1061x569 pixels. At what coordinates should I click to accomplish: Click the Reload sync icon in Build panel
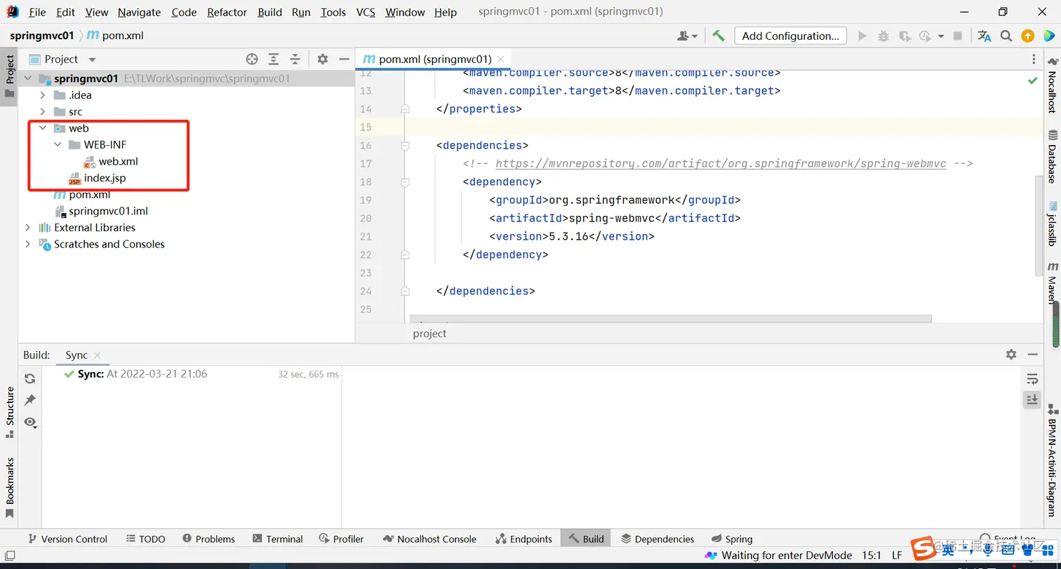[29, 378]
